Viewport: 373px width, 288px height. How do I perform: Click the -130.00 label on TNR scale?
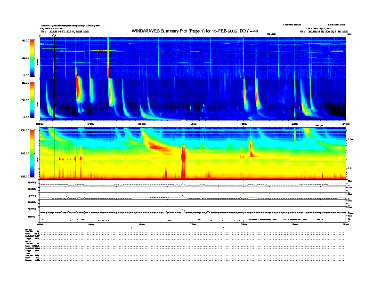pyautogui.click(x=25, y=130)
